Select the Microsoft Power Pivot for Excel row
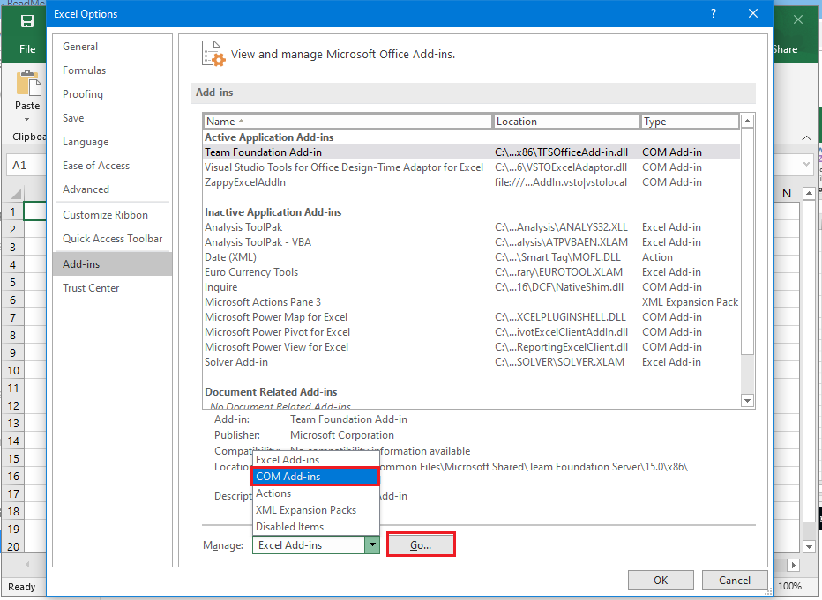The image size is (822, 600). [x=471, y=332]
